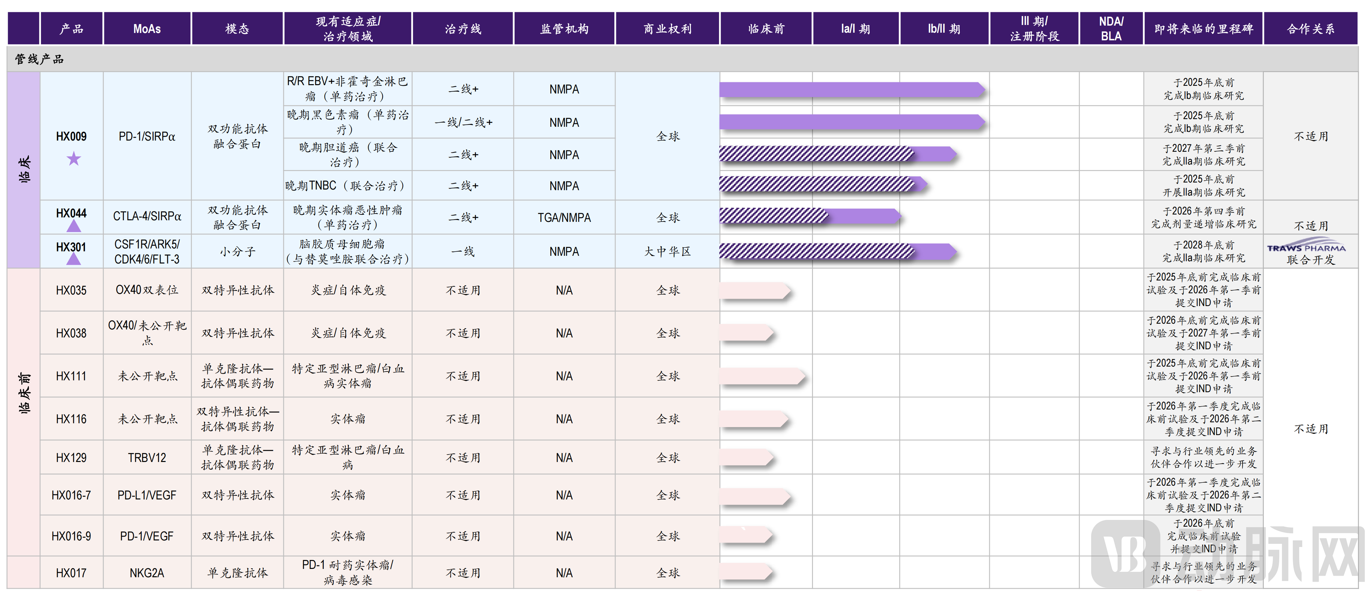
Task: Select the purple arrow for R/R EBV+ lymphoma
Action: coord(850,89)
